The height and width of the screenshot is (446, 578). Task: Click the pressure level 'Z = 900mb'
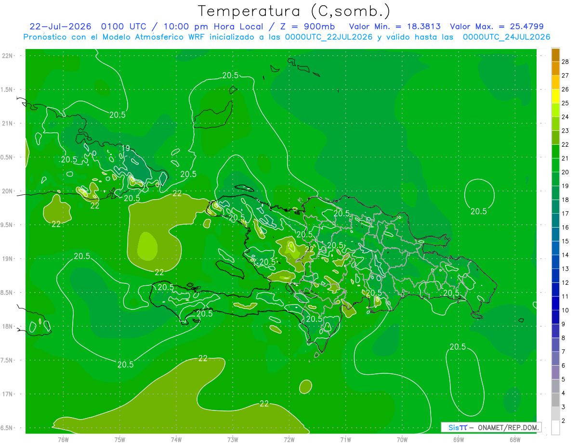point(308,26)
